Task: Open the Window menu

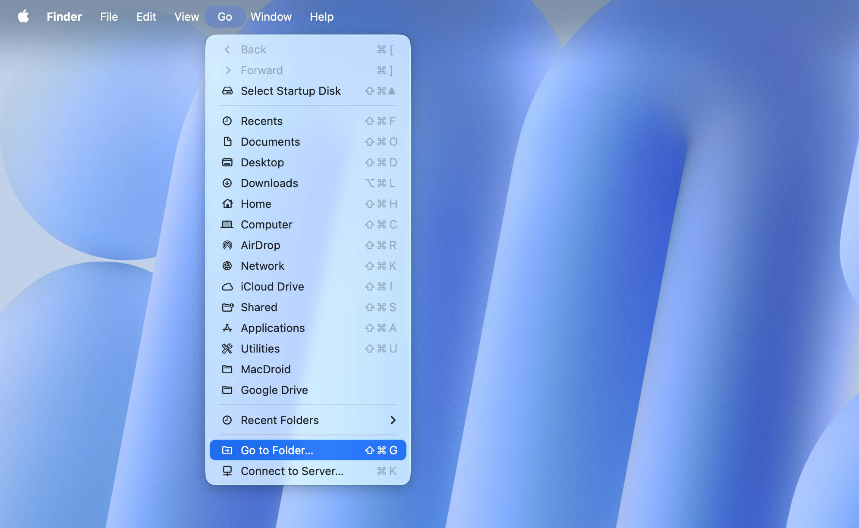Action: 271,17
